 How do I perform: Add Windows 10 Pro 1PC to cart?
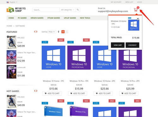point(78,93)
